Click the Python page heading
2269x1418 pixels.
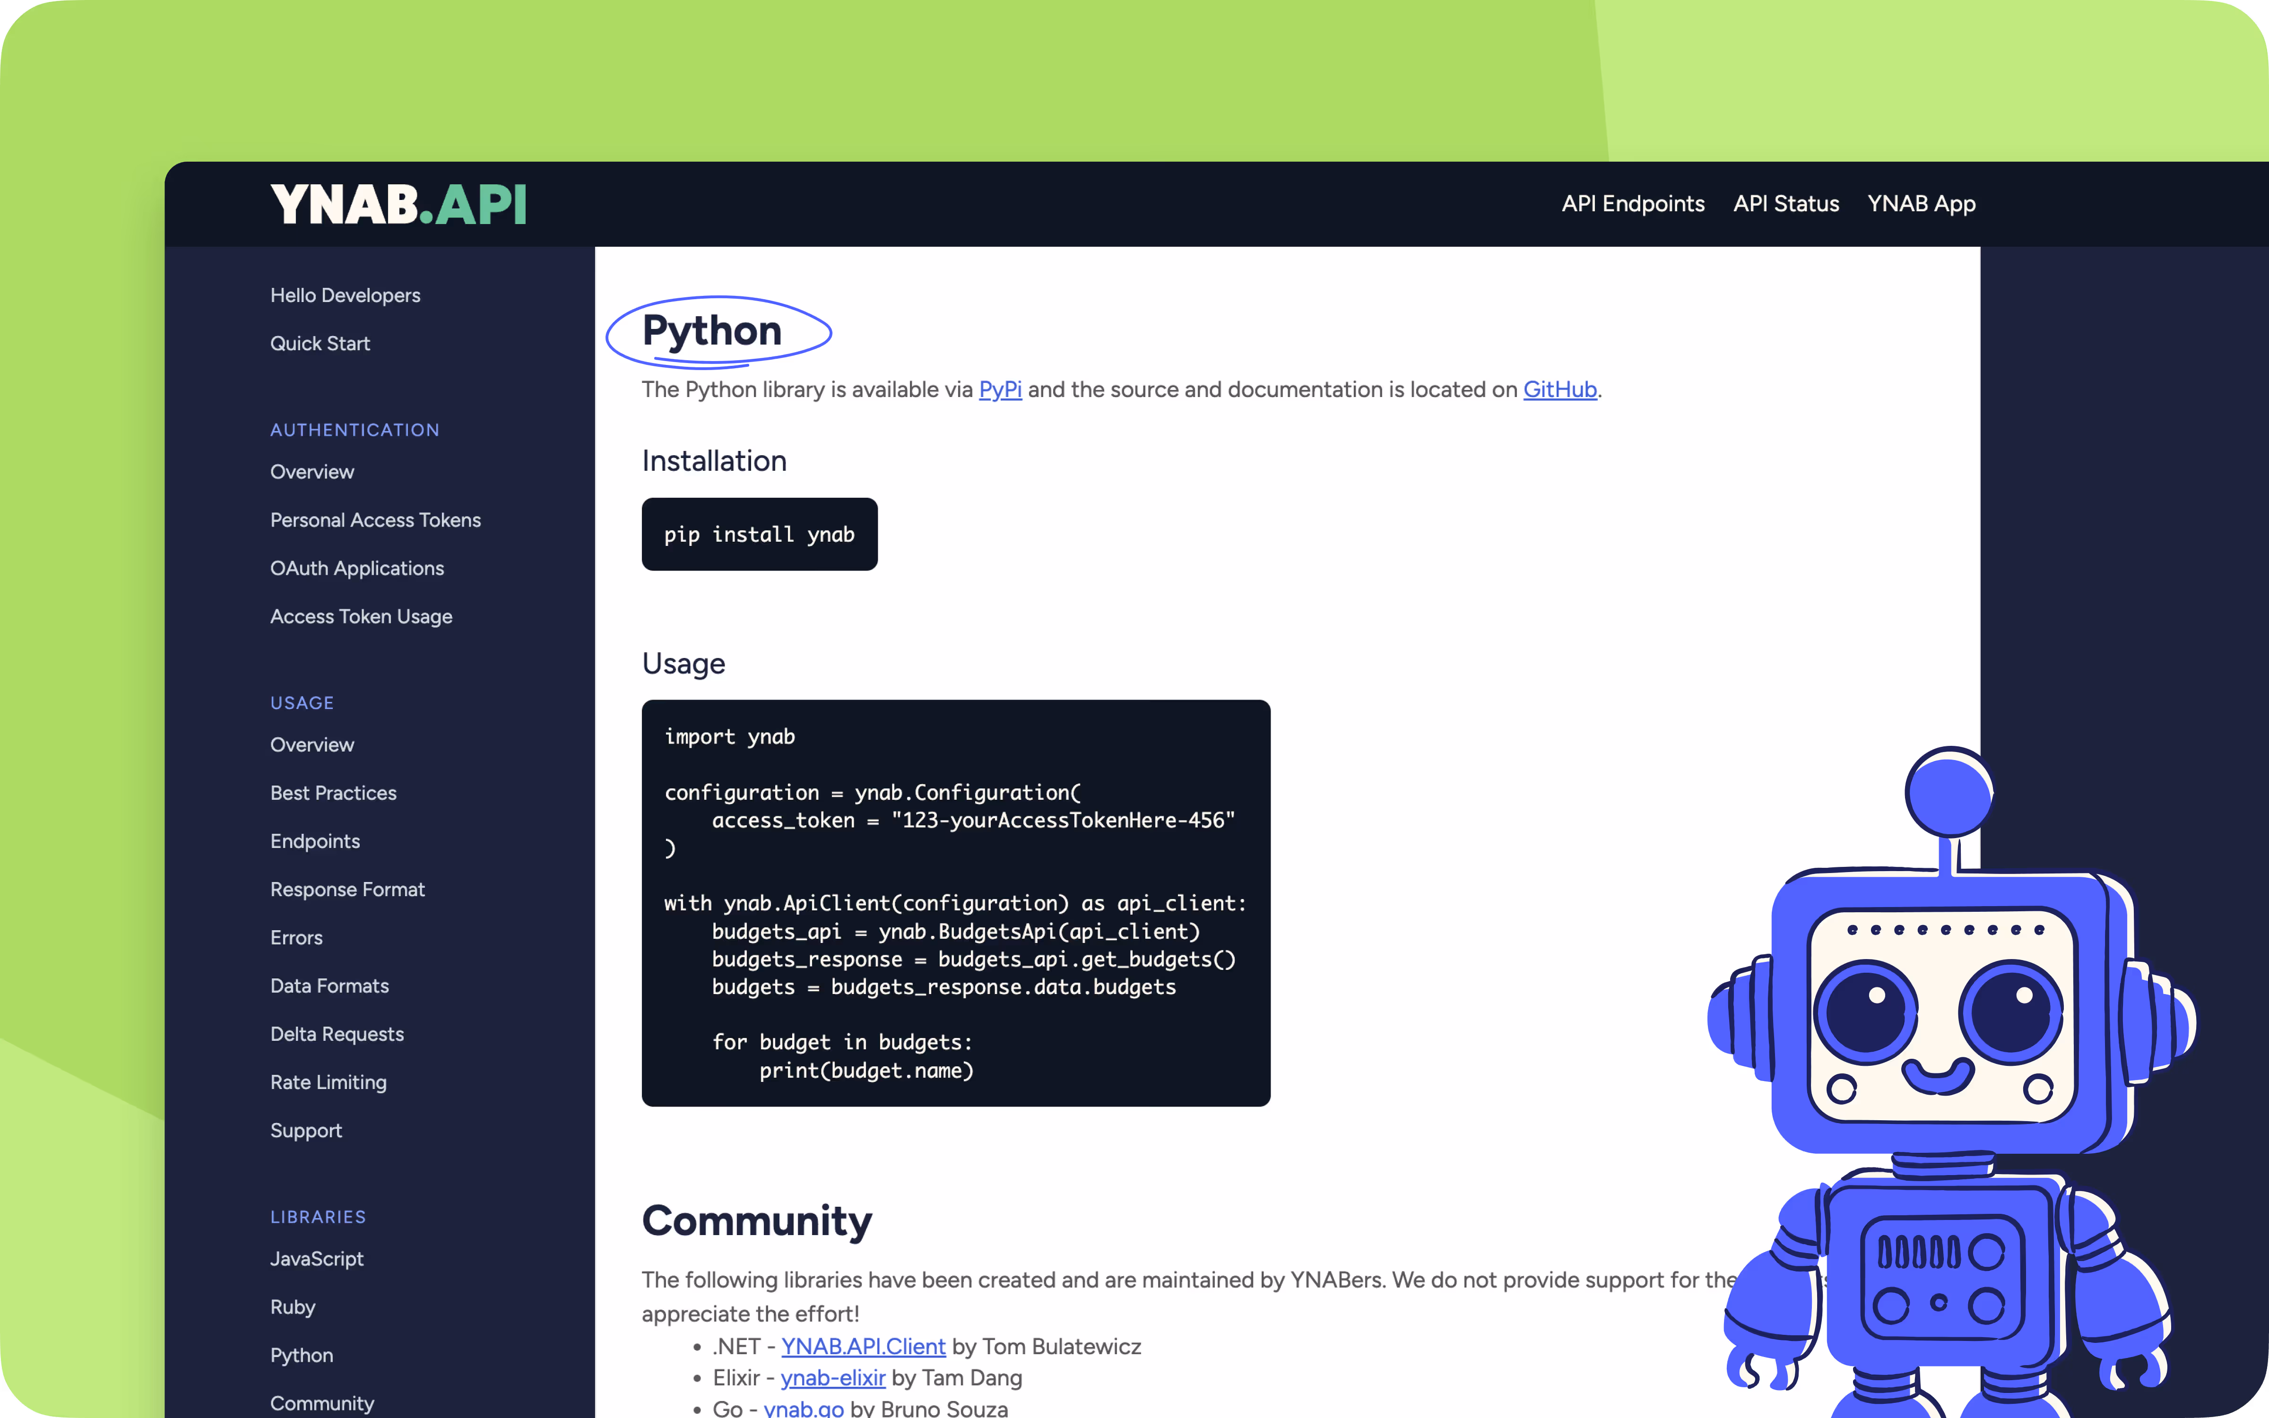711,331
